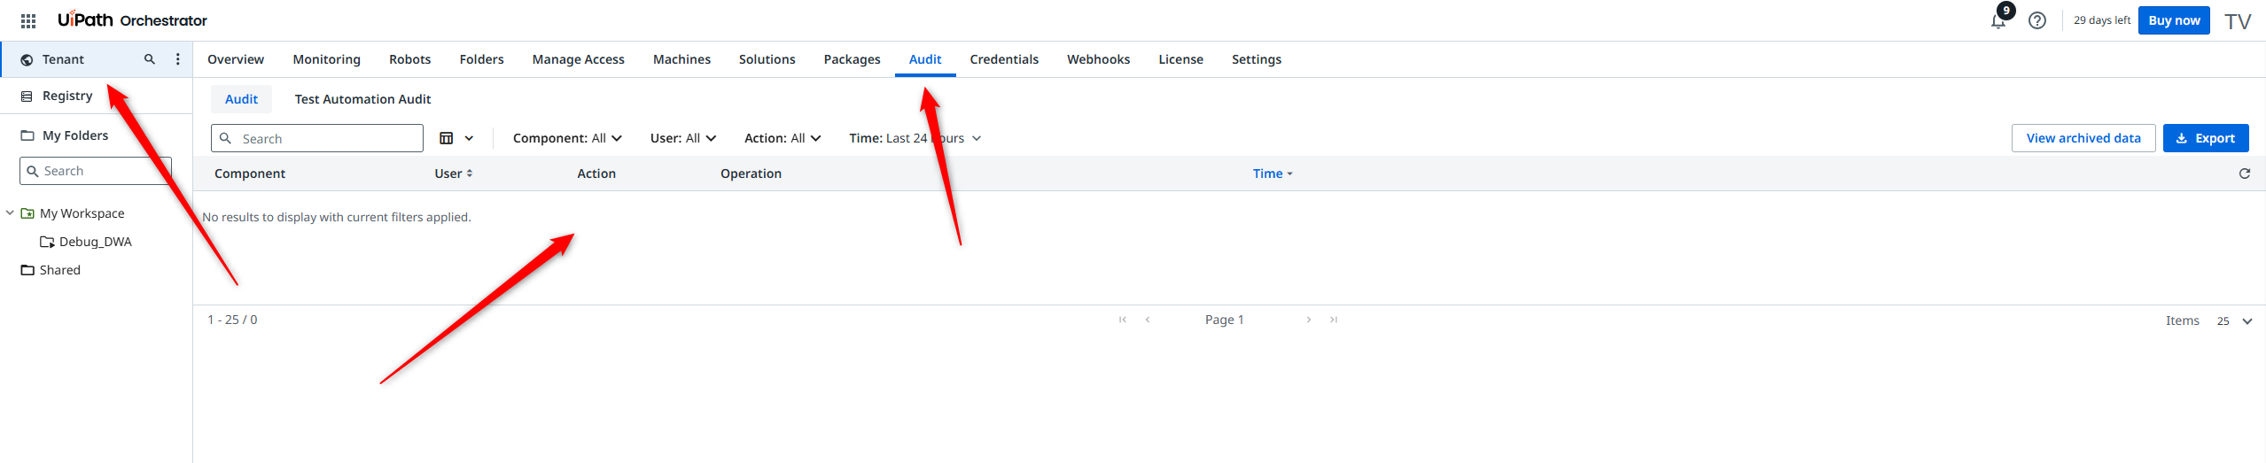Click the Component column header
Viewport: 2266px width, 463px height.
[250, 174]
